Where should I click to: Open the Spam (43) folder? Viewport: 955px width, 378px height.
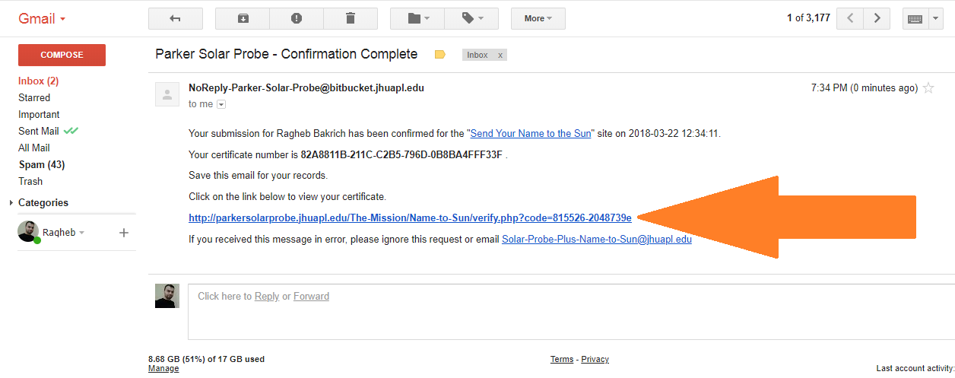click(41, 164)
